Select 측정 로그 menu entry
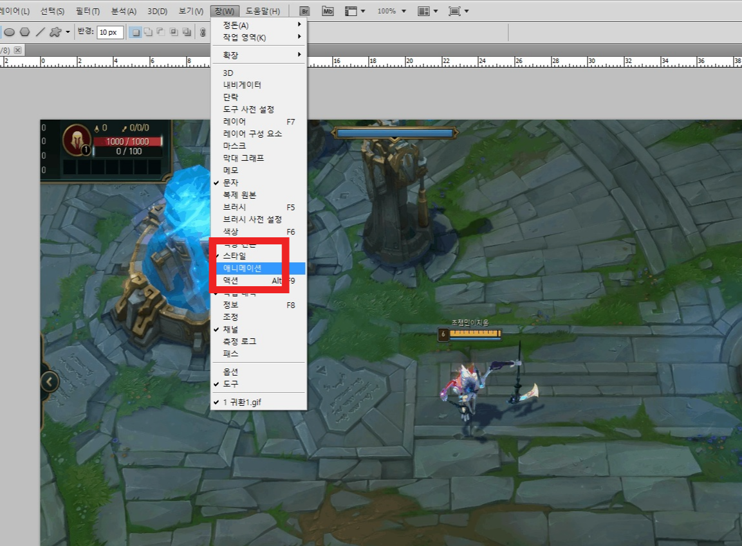The image size is (742, 546). point(259,341)
